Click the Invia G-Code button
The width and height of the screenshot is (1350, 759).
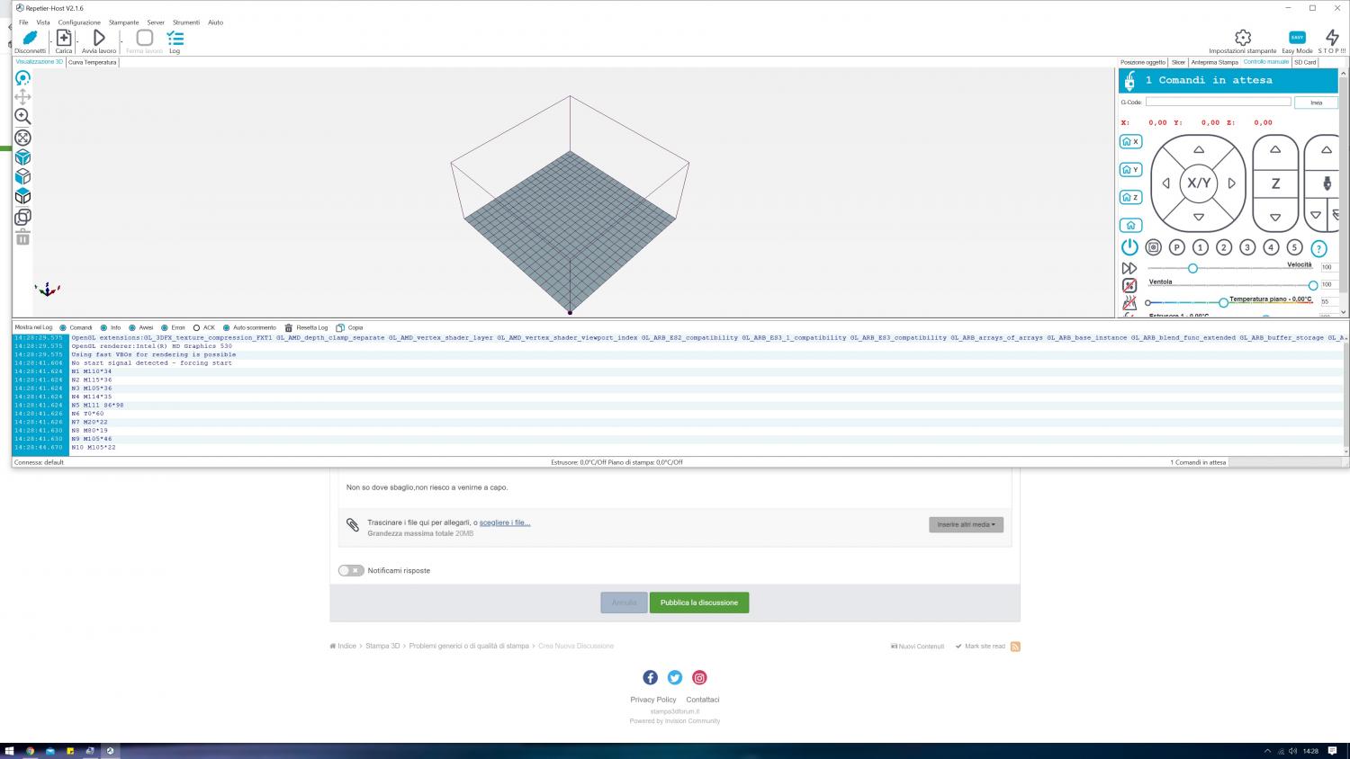pyautogui.click(x=1316, y=103)
